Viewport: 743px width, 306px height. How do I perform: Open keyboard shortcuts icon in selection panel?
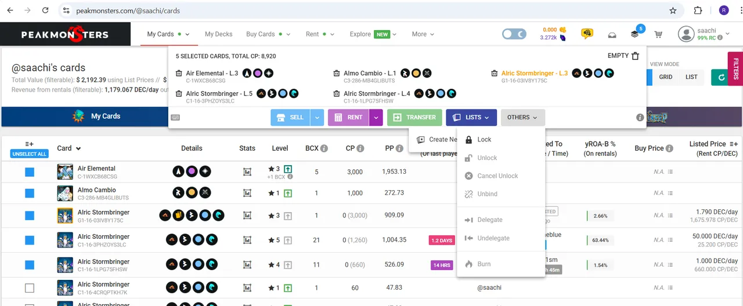click(175, 117)
